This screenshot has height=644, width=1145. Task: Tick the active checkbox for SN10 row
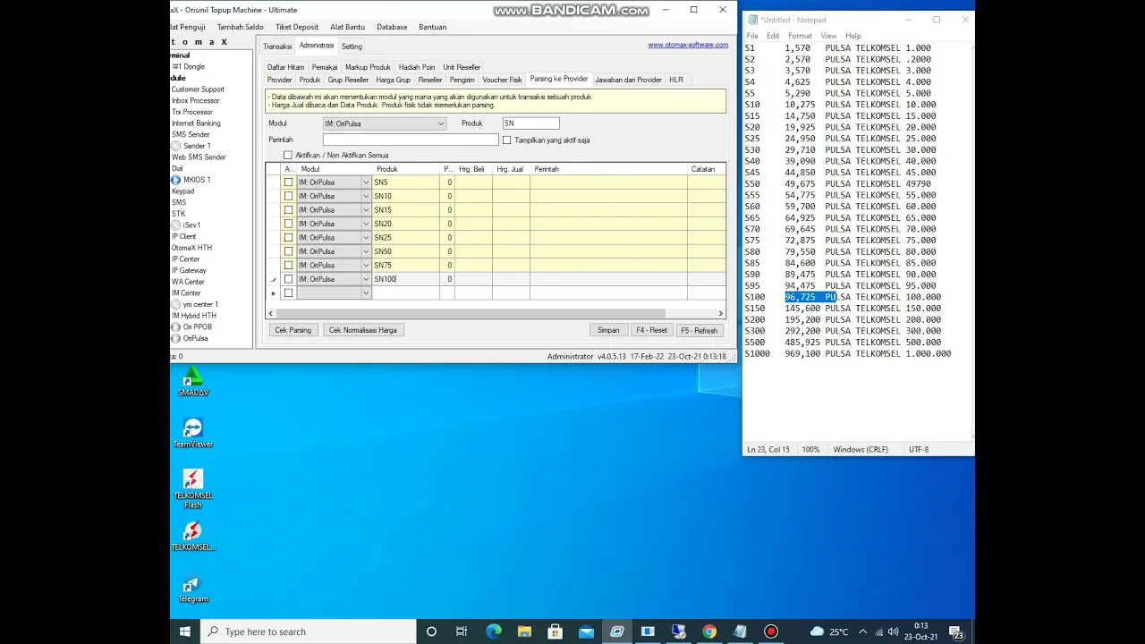(x=288, y=196)
